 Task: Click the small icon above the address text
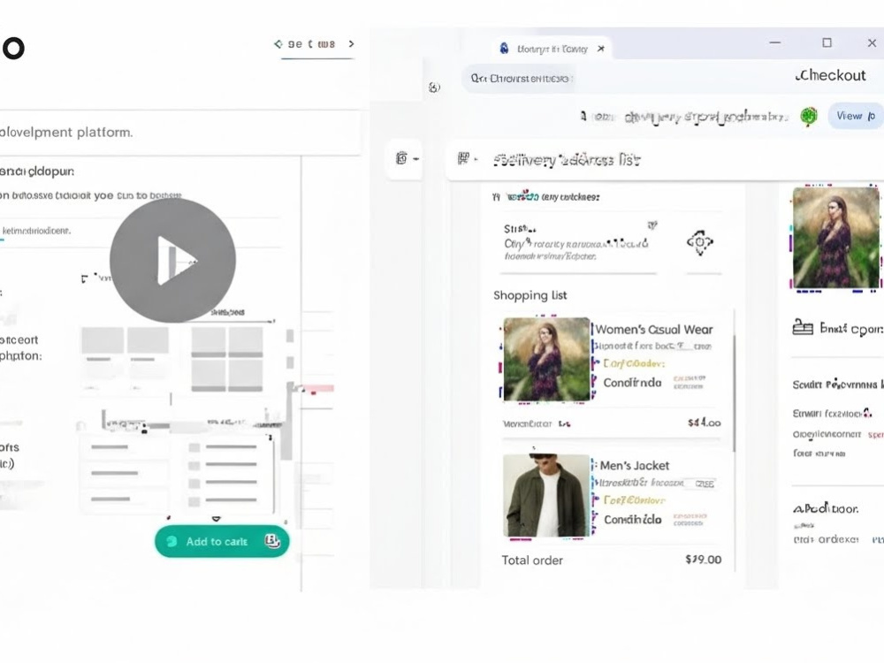point(652,225)
